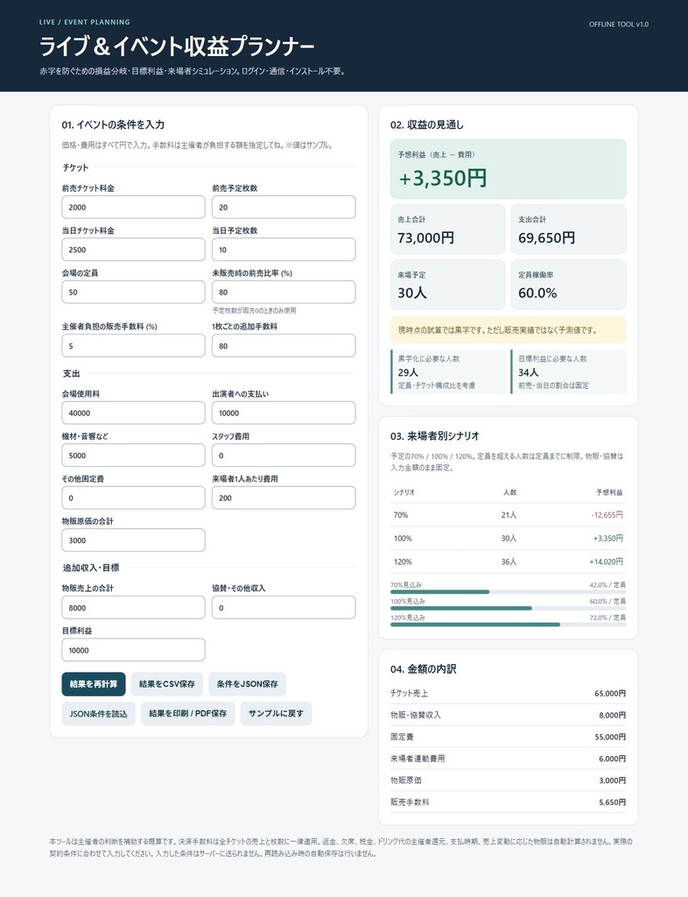Click 02. 収益の見通し heading
Screen dimensions: 688x897
click(x=427, y=124)
